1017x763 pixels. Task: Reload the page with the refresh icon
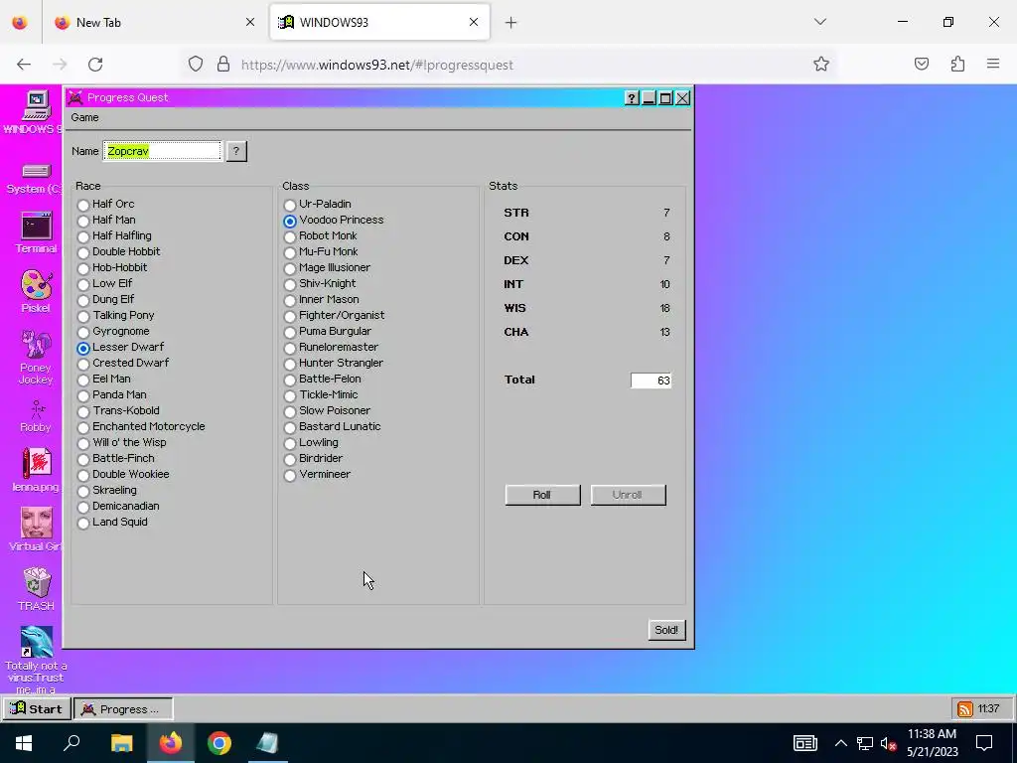(x=95, y=65)
